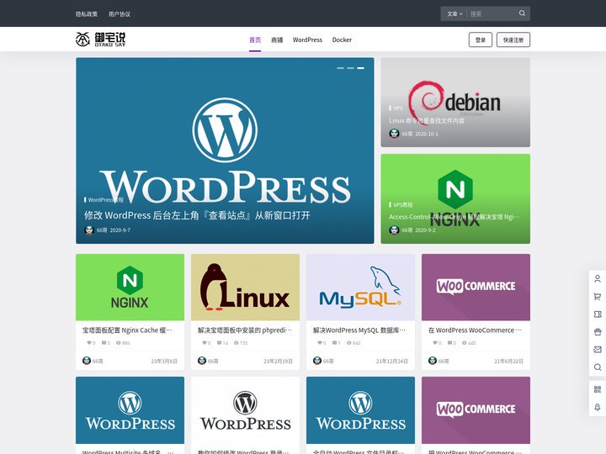The width and height of the screenshot is (606, 454).
Task: Open the mail envelope icon in side toolbar
Action: pos(597,350)
